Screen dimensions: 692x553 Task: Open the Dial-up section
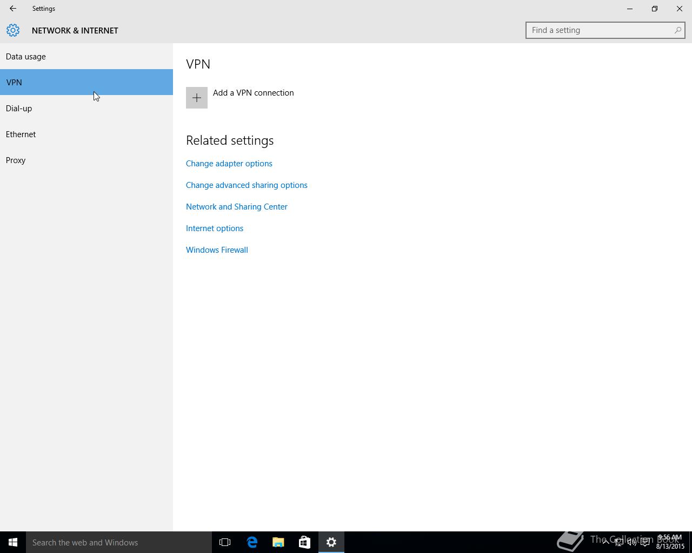(86, 108)
